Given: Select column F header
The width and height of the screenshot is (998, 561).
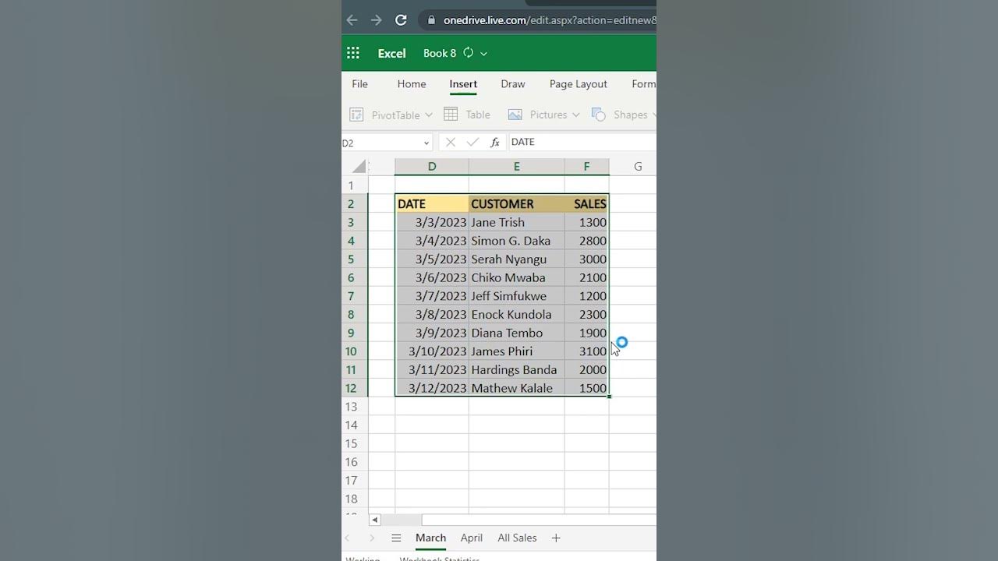Looking at the screenshot, I should (586, 166).
